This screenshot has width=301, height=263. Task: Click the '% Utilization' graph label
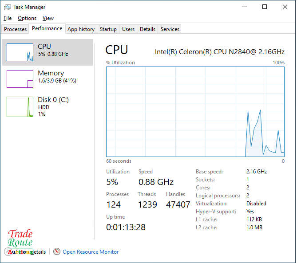120,63
